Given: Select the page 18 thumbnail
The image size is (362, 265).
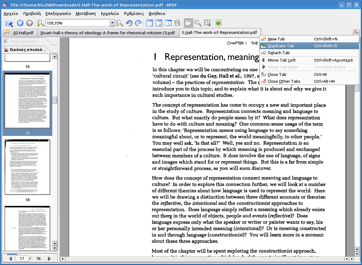Looking at the screenshot, I should (27, 167).
